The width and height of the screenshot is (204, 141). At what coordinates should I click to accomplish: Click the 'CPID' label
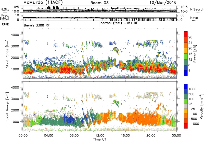[x=6, y=24]
